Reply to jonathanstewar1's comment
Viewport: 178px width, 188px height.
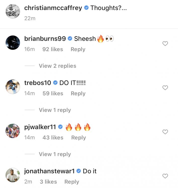coord(72,182)
